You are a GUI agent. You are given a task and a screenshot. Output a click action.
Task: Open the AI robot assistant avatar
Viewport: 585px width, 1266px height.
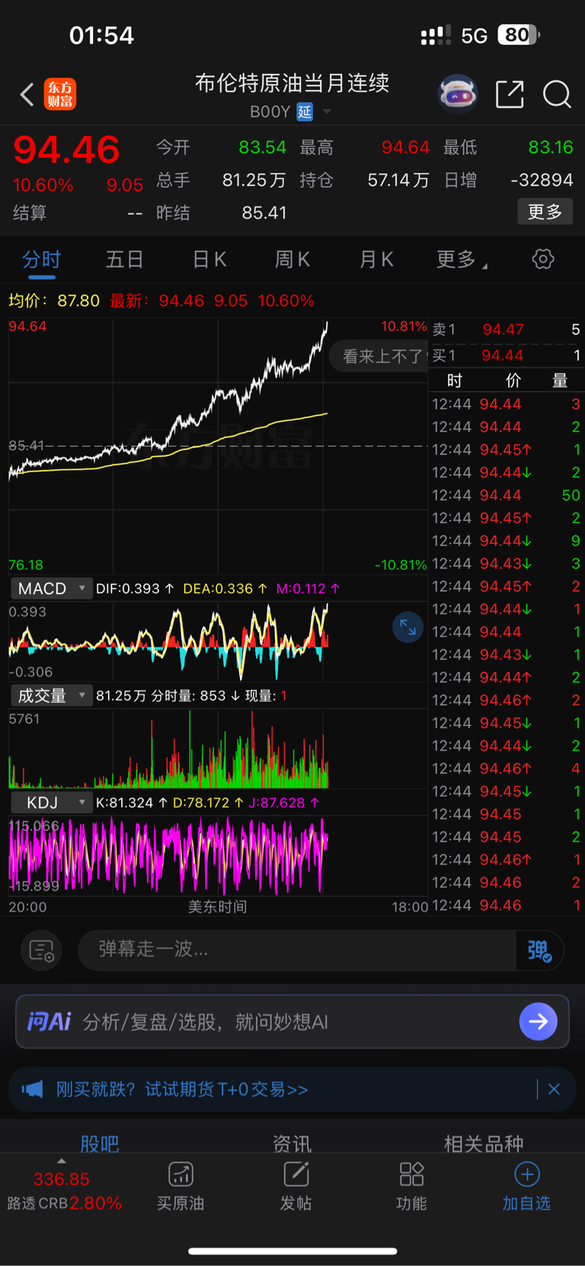[458, 94]
